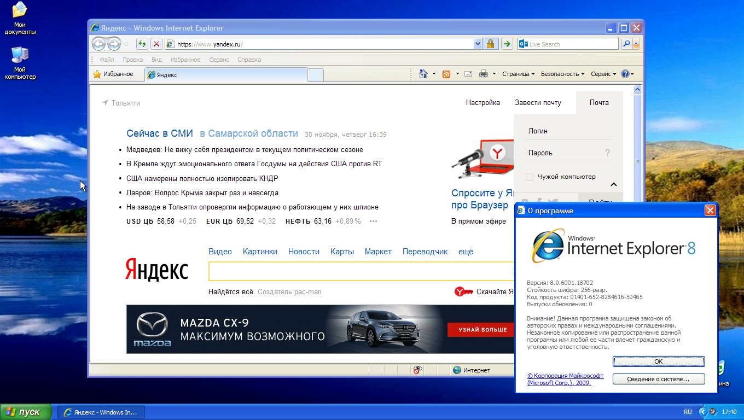Open the Вид menu
Viewport: 744px width, 420px height.
pyautogui.click(x=156, y=60)
